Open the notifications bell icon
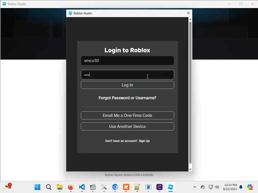The height and width of the screenshot is (193, 258). click(241, 187)
